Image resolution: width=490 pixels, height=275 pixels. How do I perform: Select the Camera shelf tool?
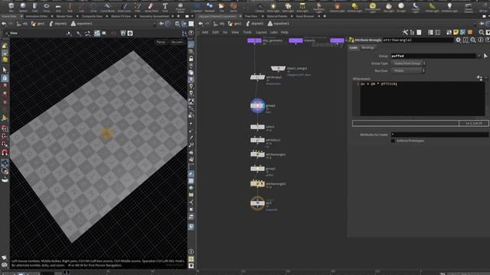point(260,7)
